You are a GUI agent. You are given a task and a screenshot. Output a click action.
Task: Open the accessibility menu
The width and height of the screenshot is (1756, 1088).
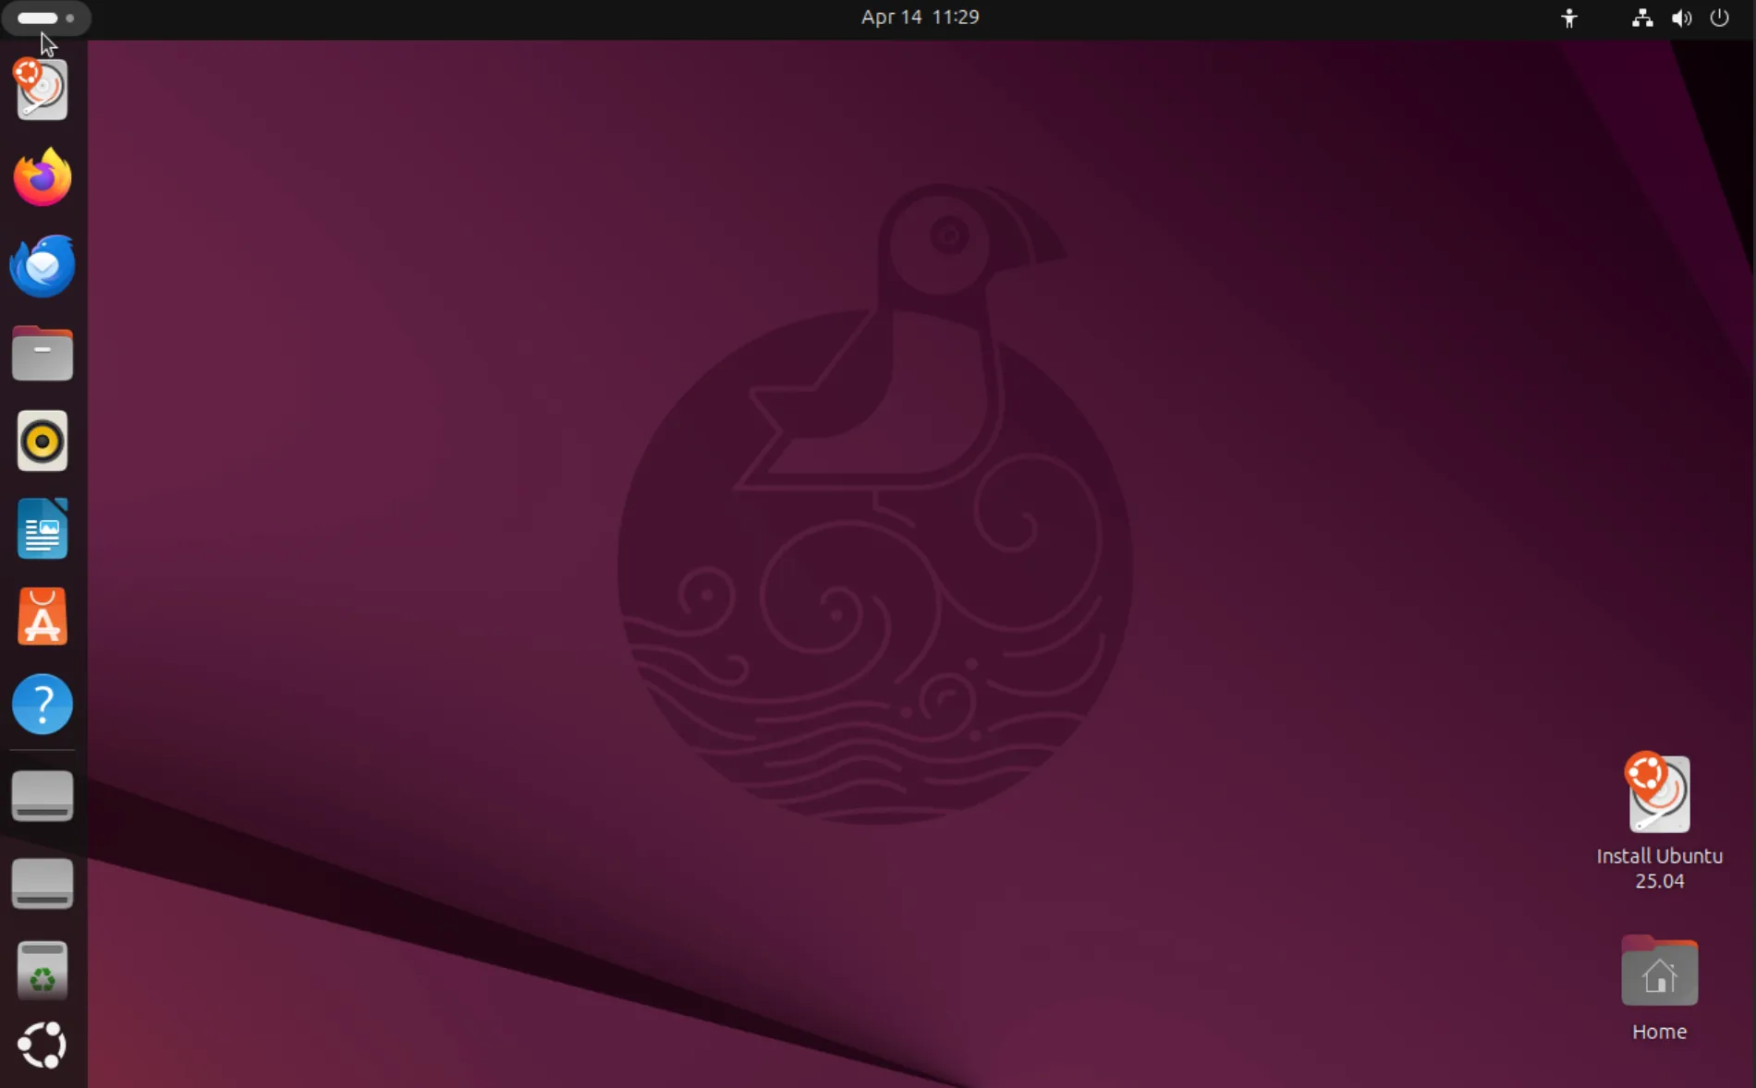[1568, 18]
